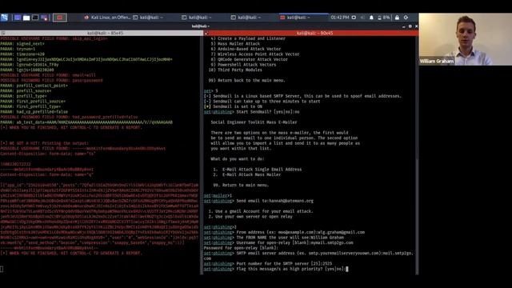This screenshot has height=288, width=512.
Task: Open the notifications bell icon
Action: pos(371,18)
